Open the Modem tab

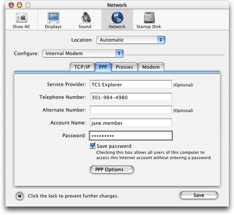point(151,67)
